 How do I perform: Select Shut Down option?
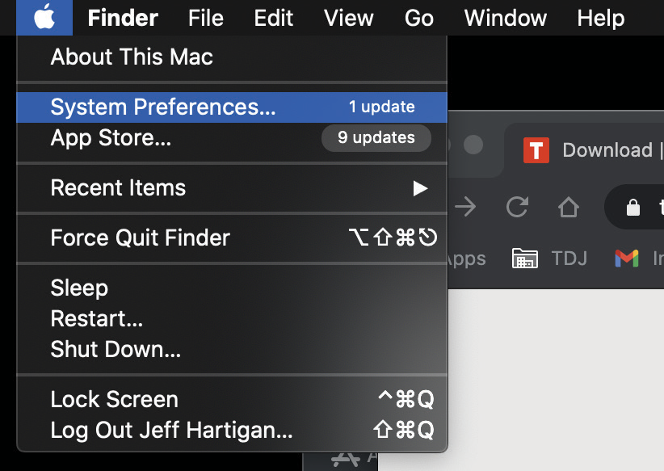(x=232, y=349)
